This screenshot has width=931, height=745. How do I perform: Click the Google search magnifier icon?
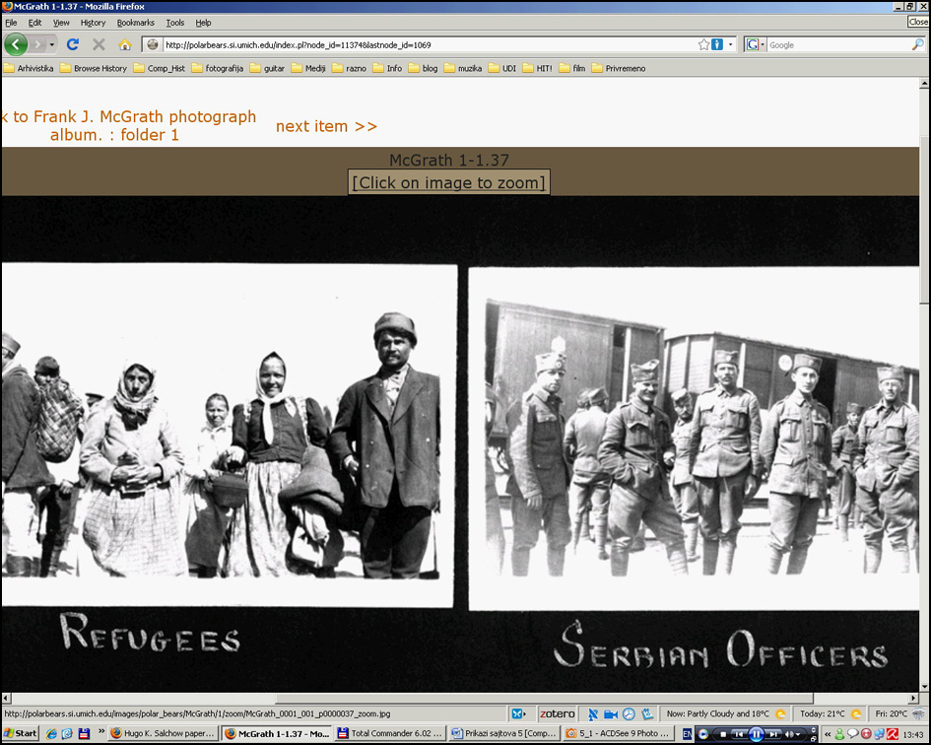pos(917,44)
